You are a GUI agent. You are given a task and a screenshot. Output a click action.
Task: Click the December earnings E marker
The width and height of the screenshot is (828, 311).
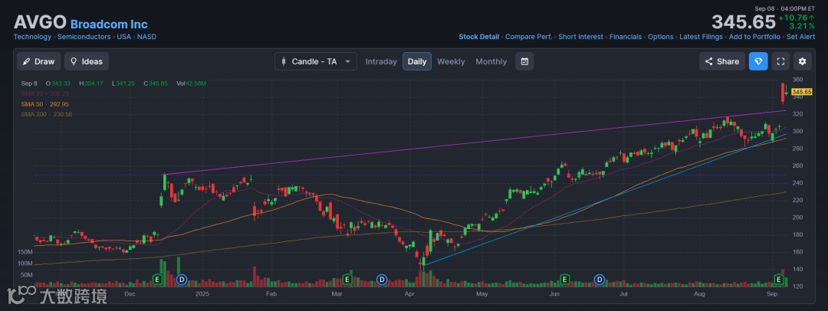click(157, 279)
